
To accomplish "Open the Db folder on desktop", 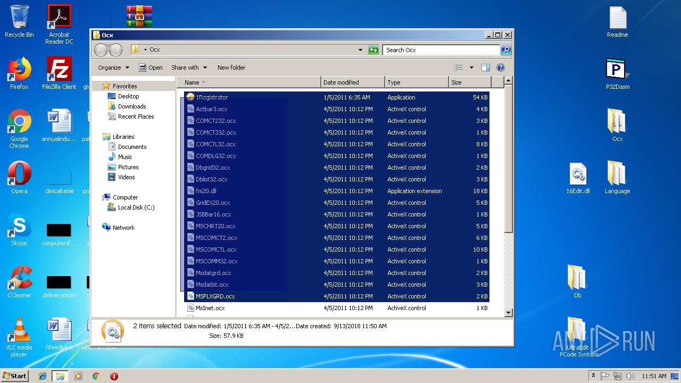I will (x=578, y=281).
